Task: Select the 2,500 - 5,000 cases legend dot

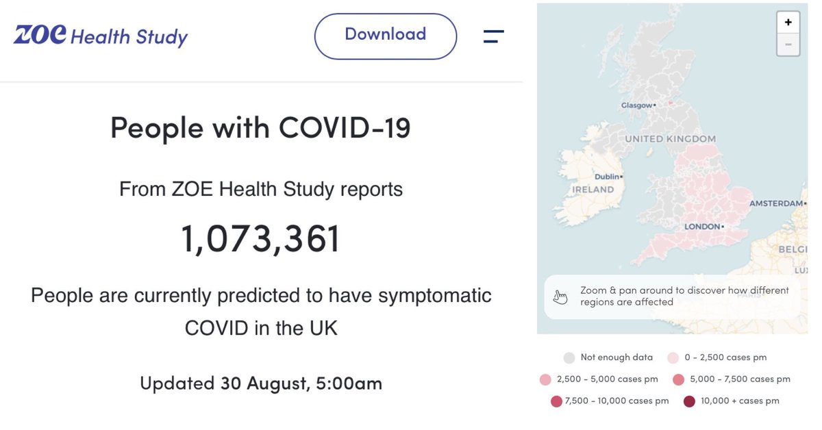Action: (x=545, y=379)
